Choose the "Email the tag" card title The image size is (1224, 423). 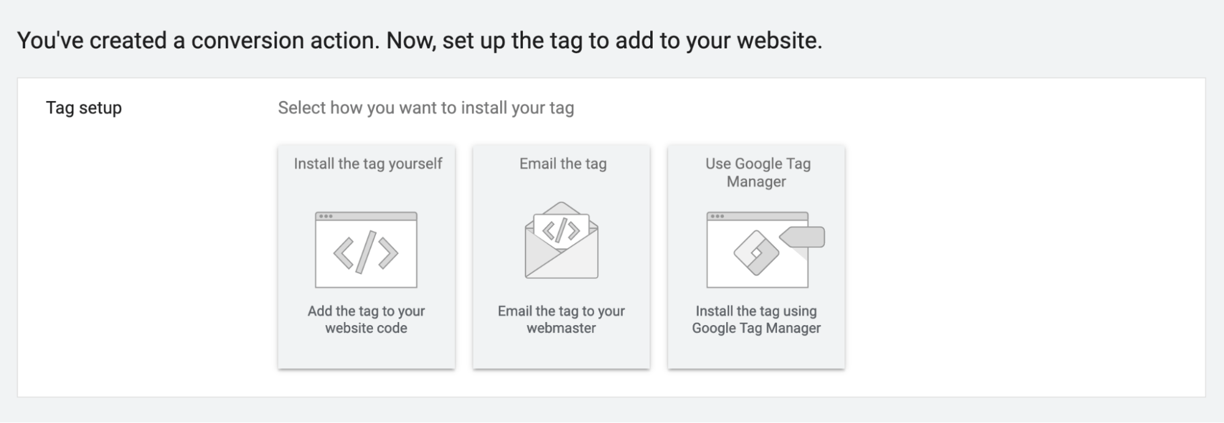(563, 164)
